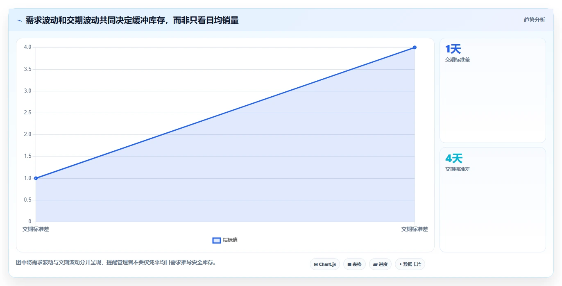Viewport: 562px width, 286px height.
Task: Click the 进度 tag button
Action: coord(380,264)
